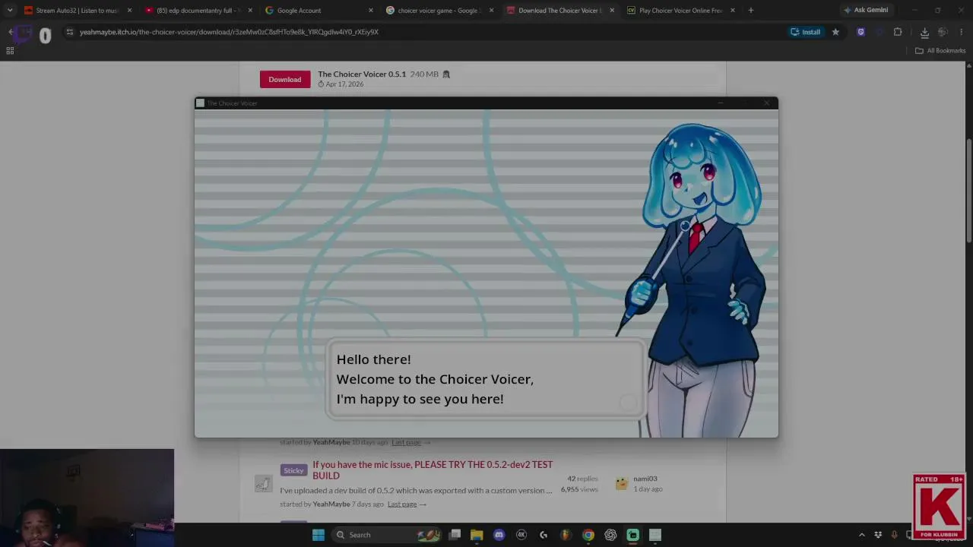
Task: Bookmark this page with the star icon
Action: (835, 32)
